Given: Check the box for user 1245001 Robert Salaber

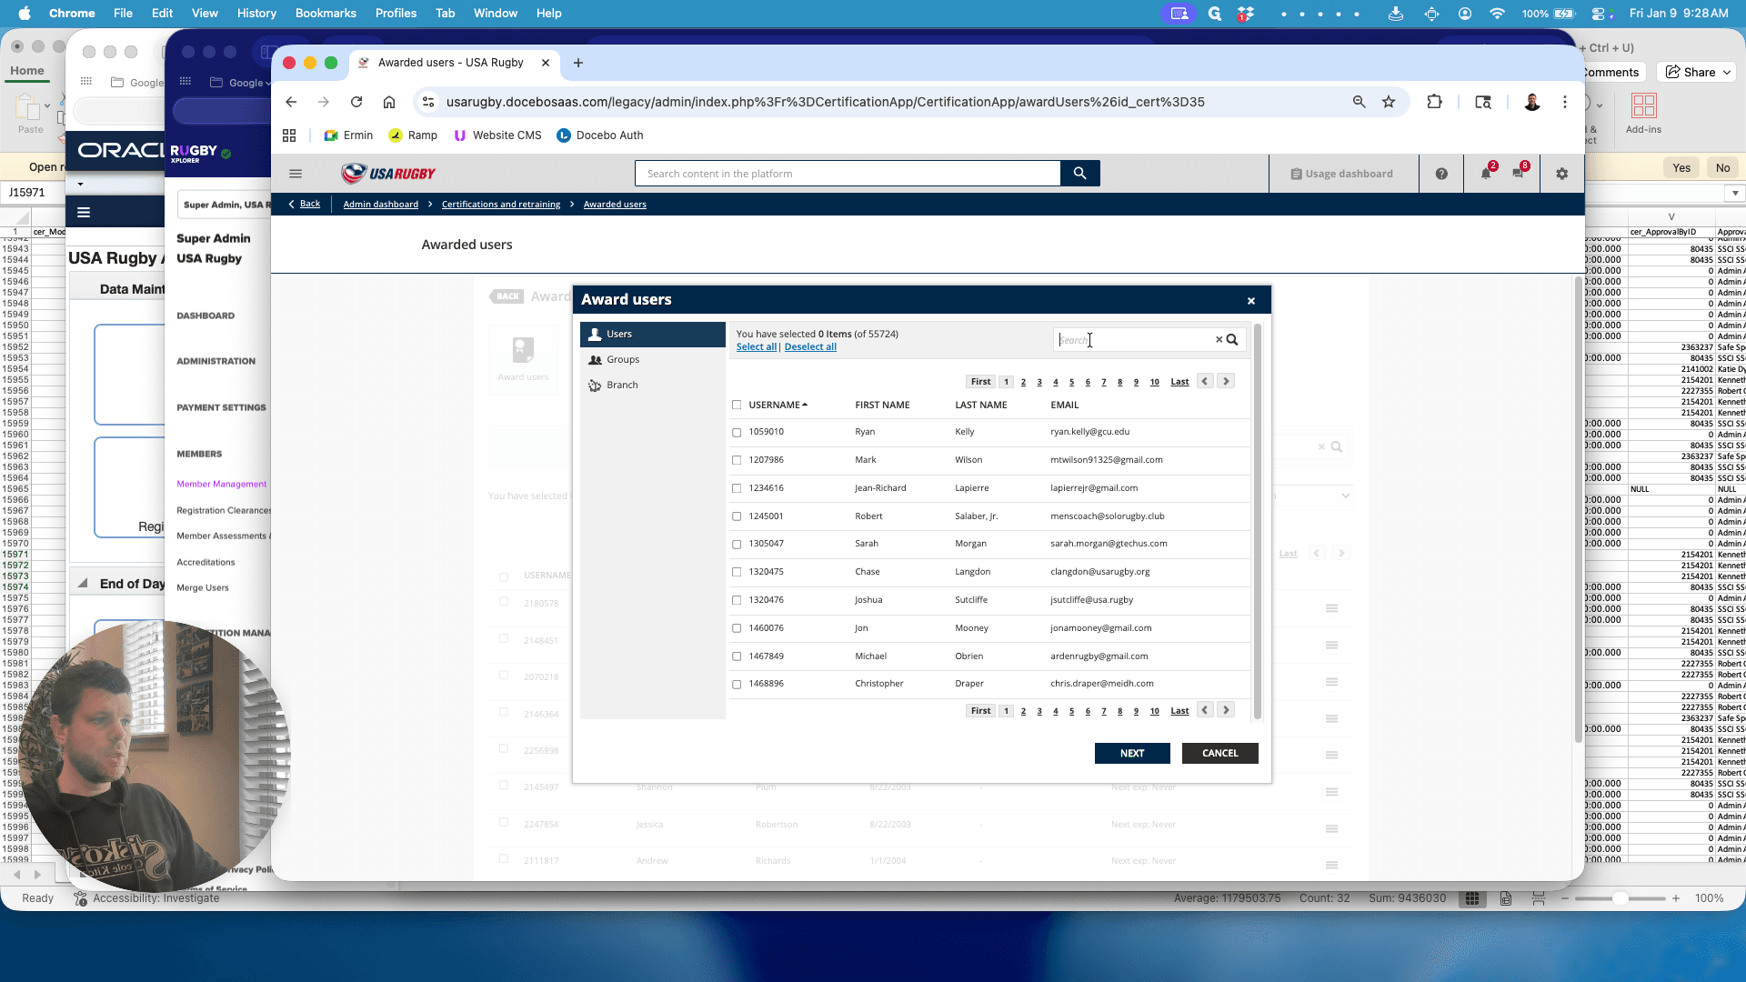Looking at the screenshot, I should [737, 516].
